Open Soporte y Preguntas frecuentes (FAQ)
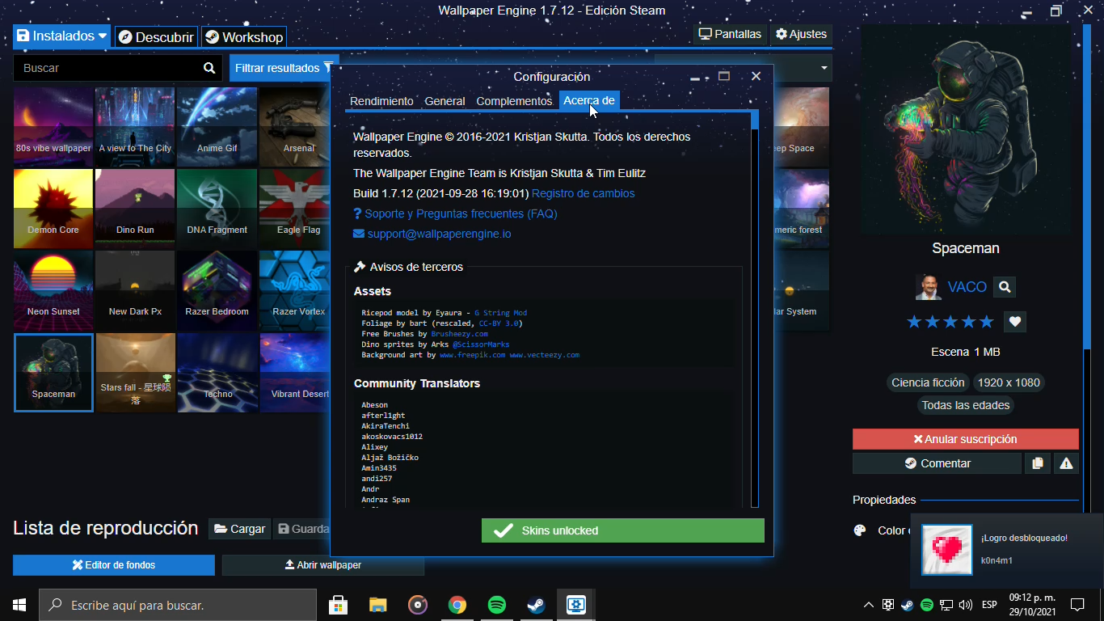Screen dimensions: 1104x621 455,213
